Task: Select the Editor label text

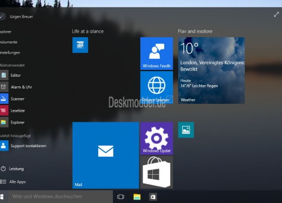Action: pos(16,76)
